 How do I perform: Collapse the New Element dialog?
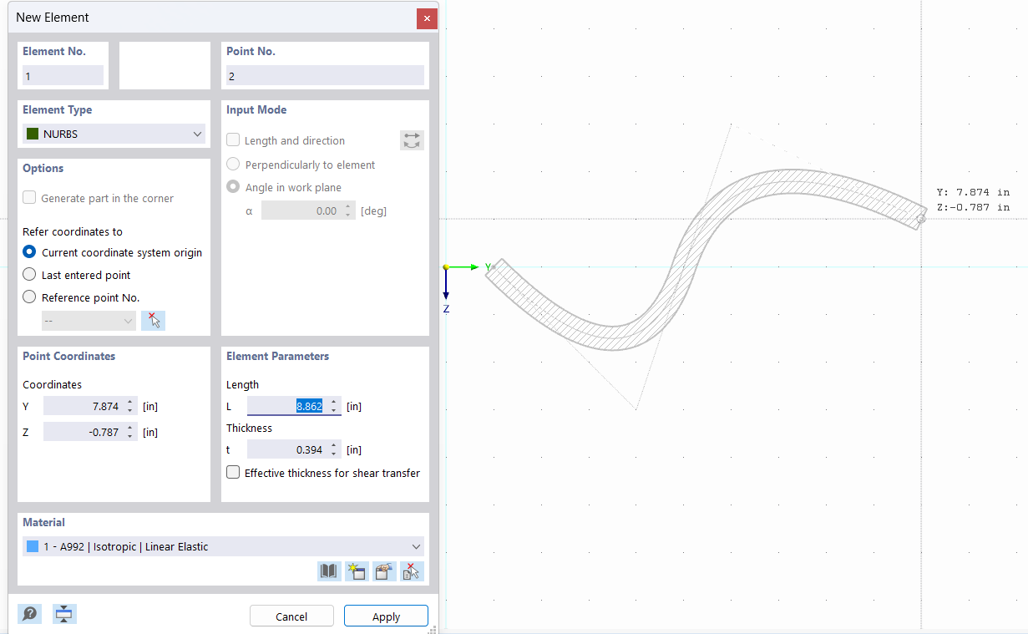tap(64, 613)
